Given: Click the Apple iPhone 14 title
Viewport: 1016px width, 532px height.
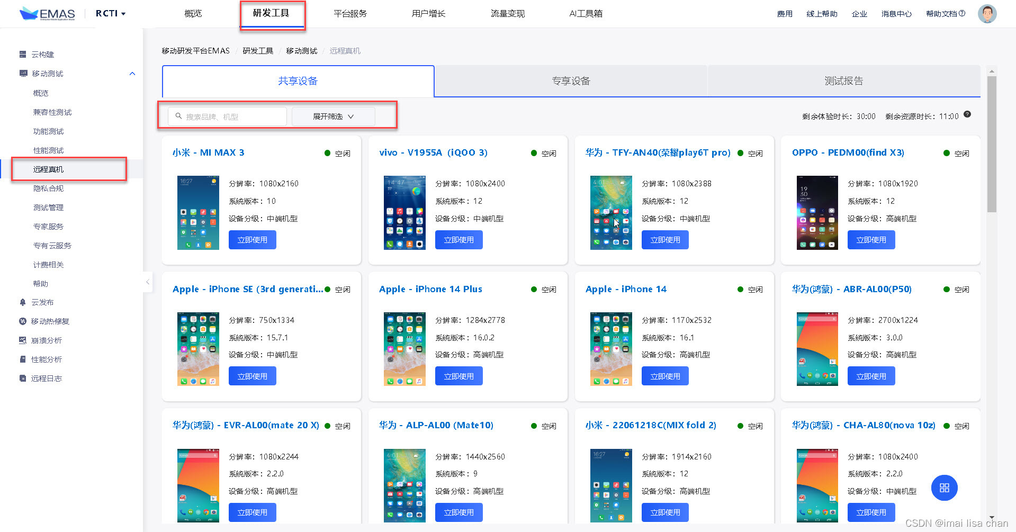Looking at the screenshot, I should click(626, 289).
